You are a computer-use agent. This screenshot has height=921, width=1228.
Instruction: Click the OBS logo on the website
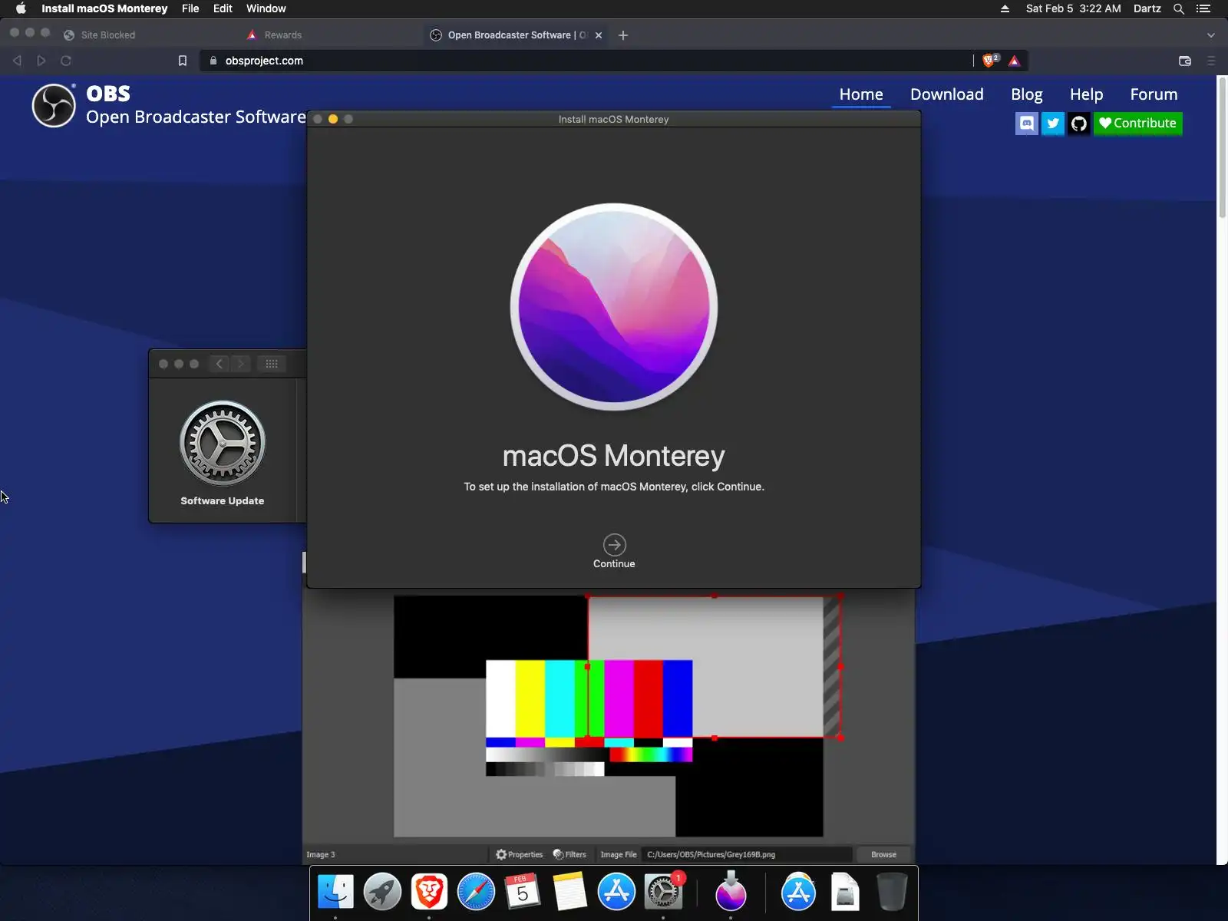click(x=54, y=105)
